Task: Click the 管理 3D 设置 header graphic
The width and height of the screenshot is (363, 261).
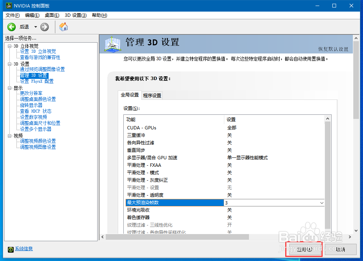Action: click(x=112, y=44)
